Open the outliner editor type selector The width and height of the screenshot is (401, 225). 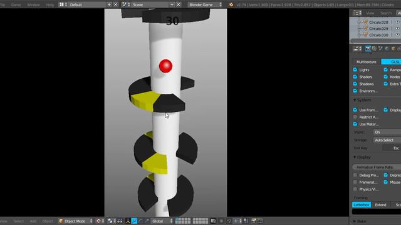pos(357,12)
